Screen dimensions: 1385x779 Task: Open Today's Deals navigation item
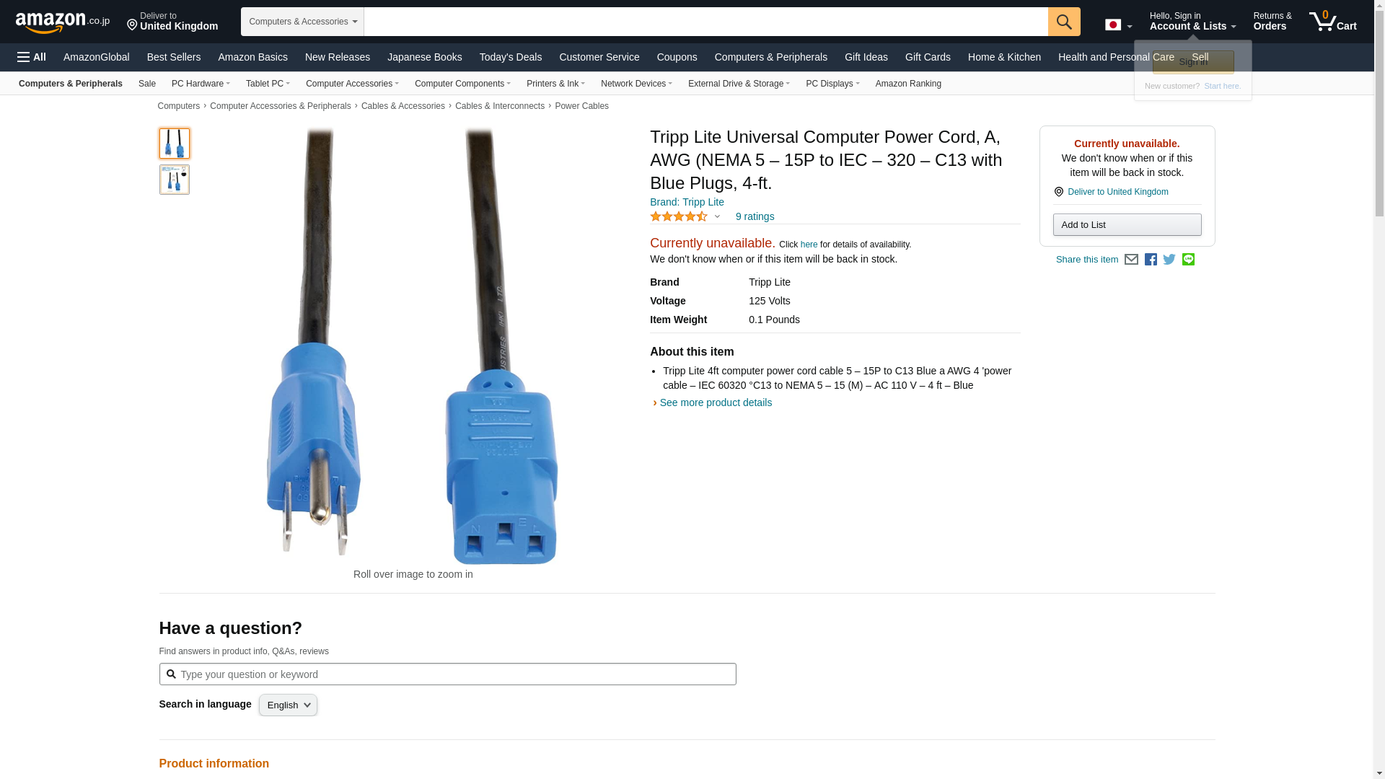click(x=511, y=57)
